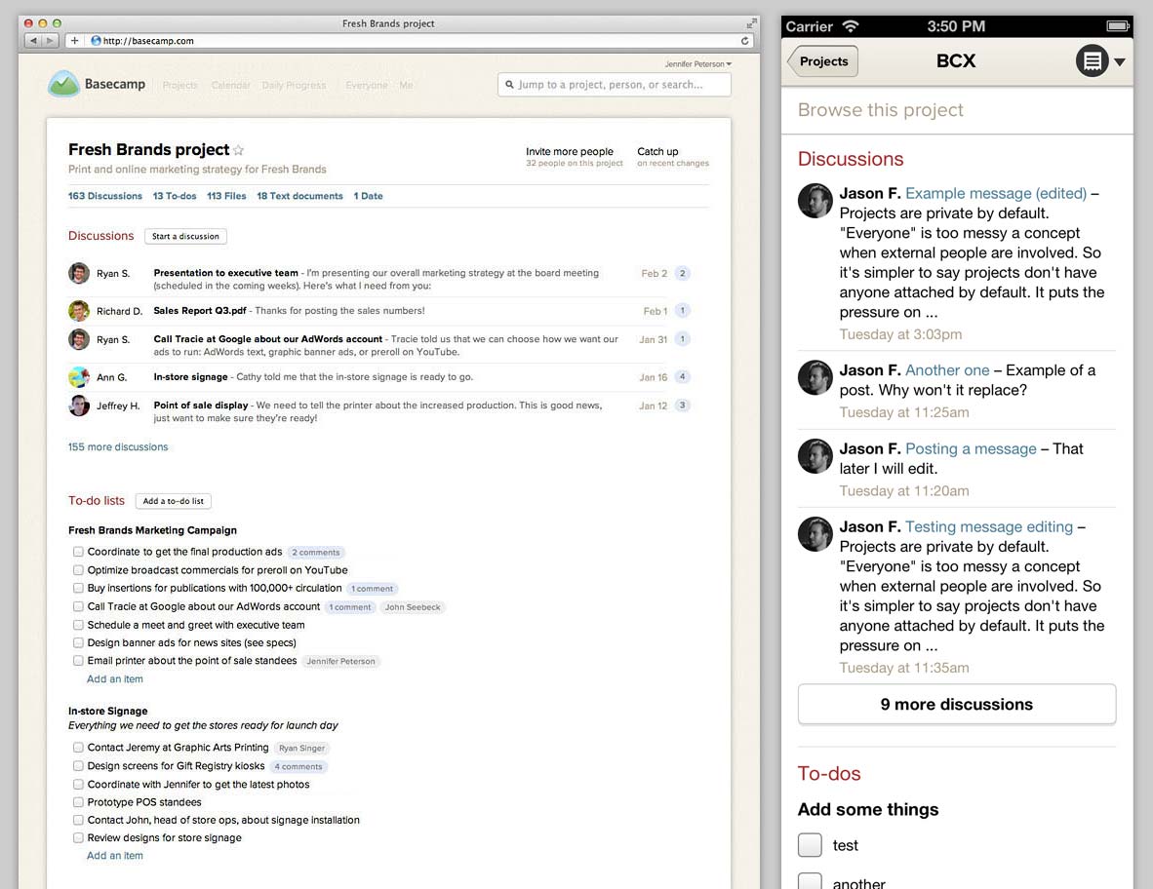
Task: Tap '9 more discussions' button
Action: [x=957, y=705]
